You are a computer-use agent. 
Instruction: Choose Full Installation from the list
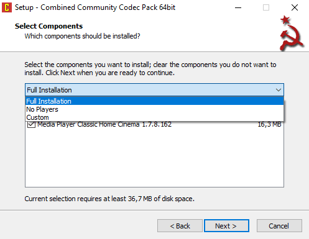pos(154,101)
